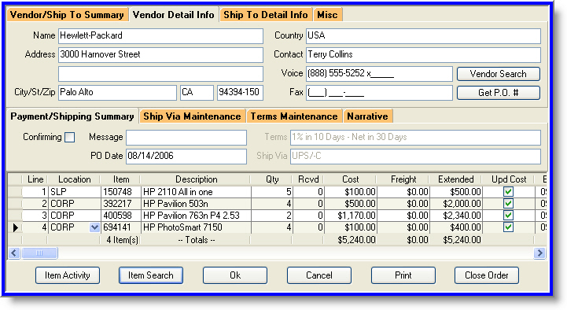Viewport: 567px width, 310px height.
Task: Click the PO Date field
Action: [186, 157]
